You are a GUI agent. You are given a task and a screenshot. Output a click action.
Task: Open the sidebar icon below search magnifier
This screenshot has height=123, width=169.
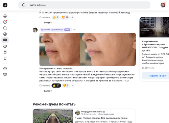(5, 34)
